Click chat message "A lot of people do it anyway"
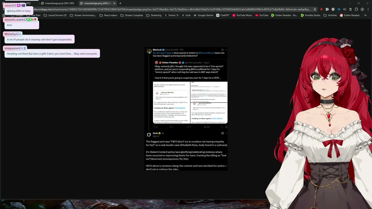Image resolution: width=372 pixels, height=209 pixels. (40, 39)
